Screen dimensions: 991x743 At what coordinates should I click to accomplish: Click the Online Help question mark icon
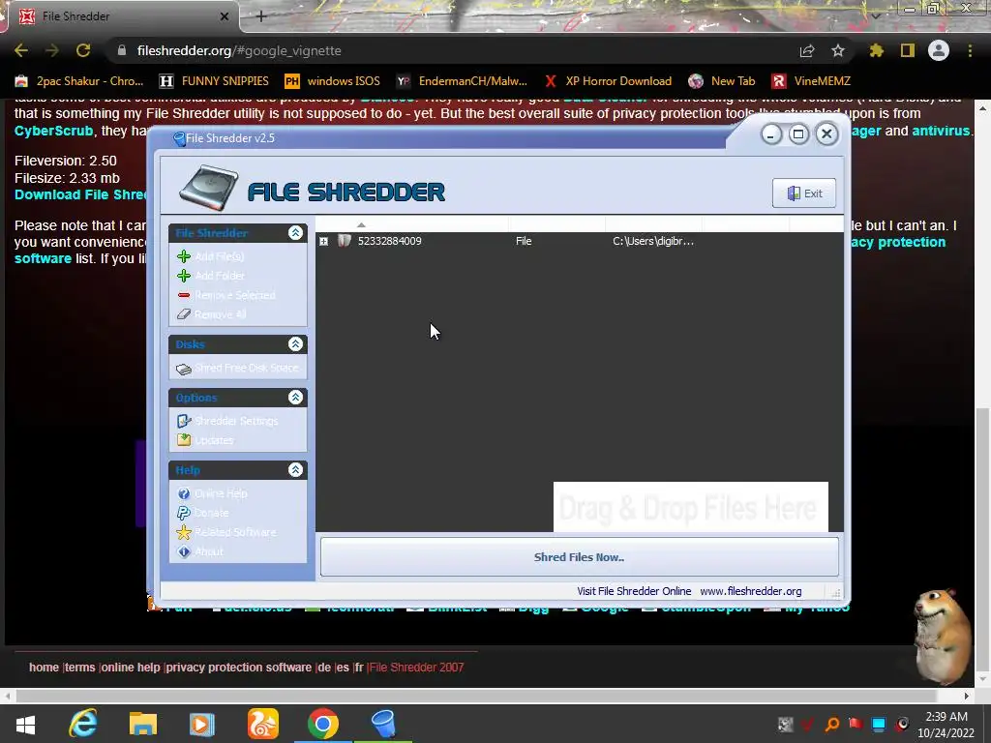184,493
